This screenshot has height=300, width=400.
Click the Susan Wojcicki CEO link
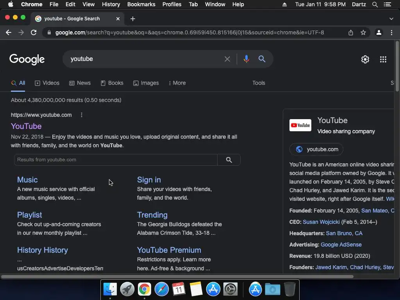point(321,222)
